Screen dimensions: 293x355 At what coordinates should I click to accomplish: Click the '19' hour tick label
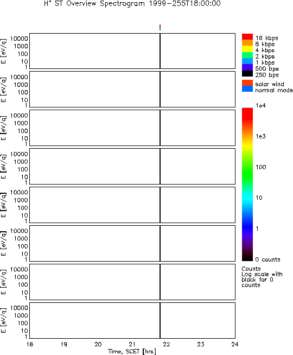[x=64, y=344]
